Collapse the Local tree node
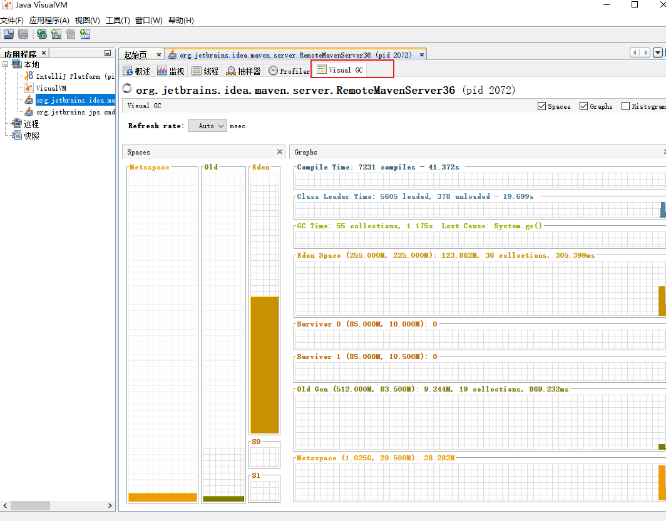This screenshot has height=521, width=666. [5, 64]
